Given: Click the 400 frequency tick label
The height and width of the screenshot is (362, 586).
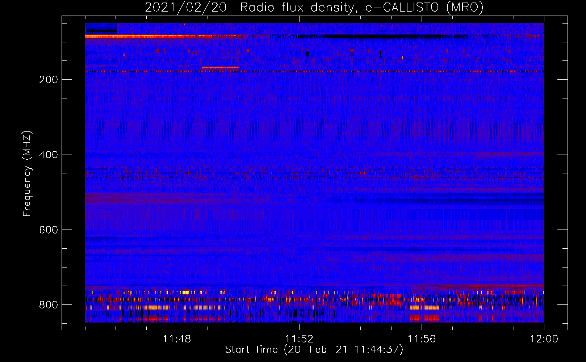Looking at the screenshot, I should tap(48, 155).
